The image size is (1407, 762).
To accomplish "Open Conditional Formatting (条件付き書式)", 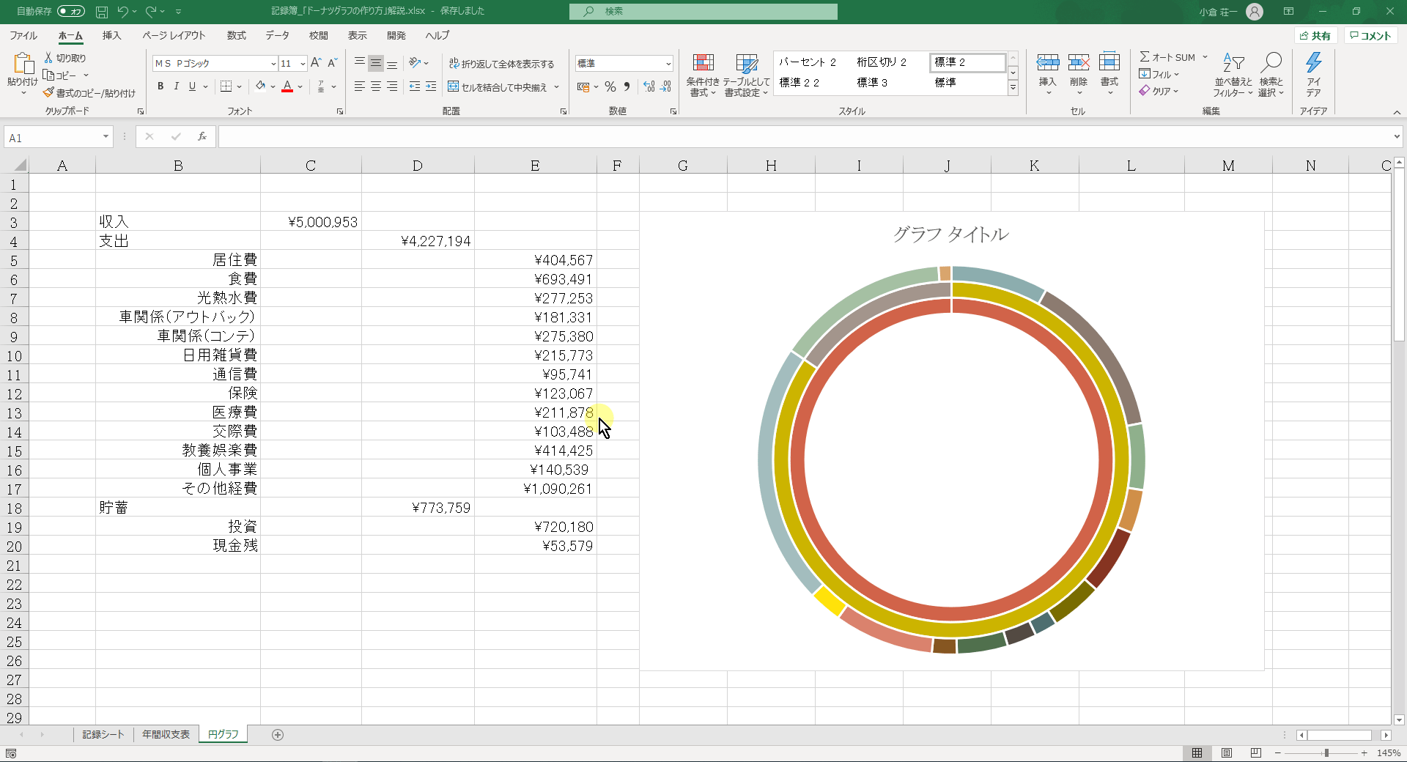I will 703,75.
